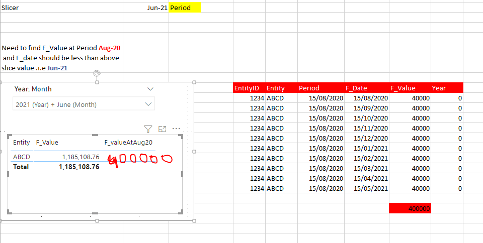The height and width of the screenshot is (243, 483).
Task: Open focus mode icon on the table visual
Action: [x=162, y=129]
